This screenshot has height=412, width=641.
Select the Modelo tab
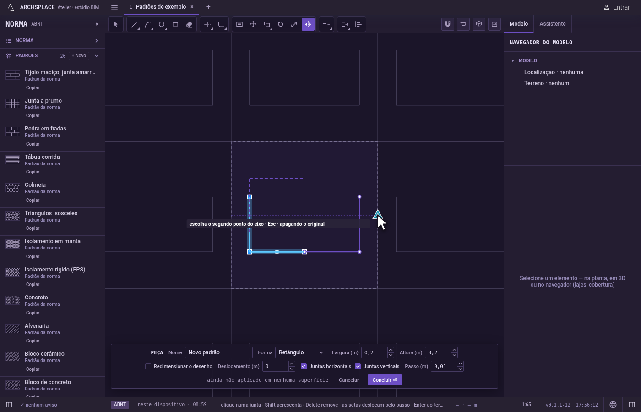point(519,24)
